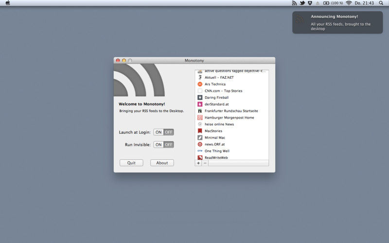Select the Aktuell – FAZ.NET feed
This screenshot has width=389, height=243.
[x=232, y=77]
